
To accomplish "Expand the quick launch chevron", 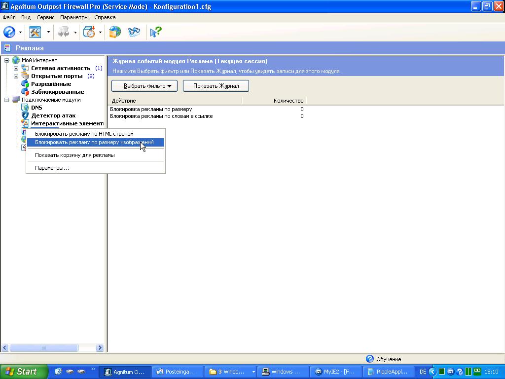I will click(93, 369).
